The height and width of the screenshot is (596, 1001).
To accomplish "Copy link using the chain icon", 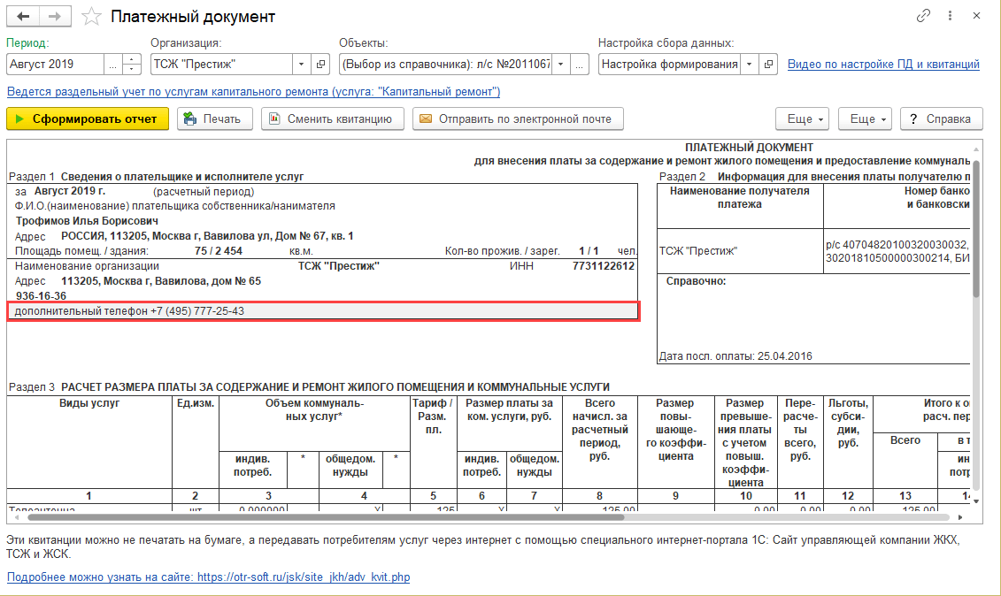I will coord(923,16).
